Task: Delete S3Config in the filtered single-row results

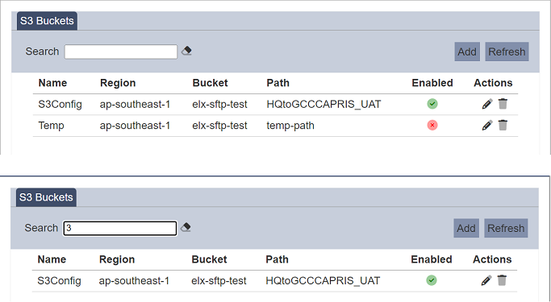Action: tap(502, 280)
